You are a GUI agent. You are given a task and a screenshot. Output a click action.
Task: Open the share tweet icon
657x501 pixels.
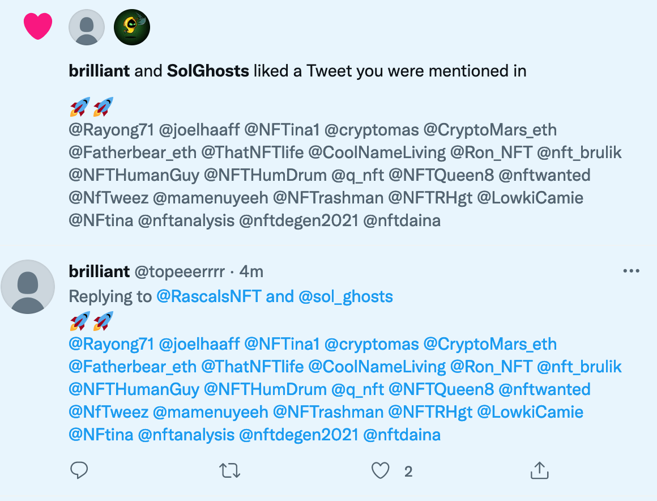click(539, 470)
